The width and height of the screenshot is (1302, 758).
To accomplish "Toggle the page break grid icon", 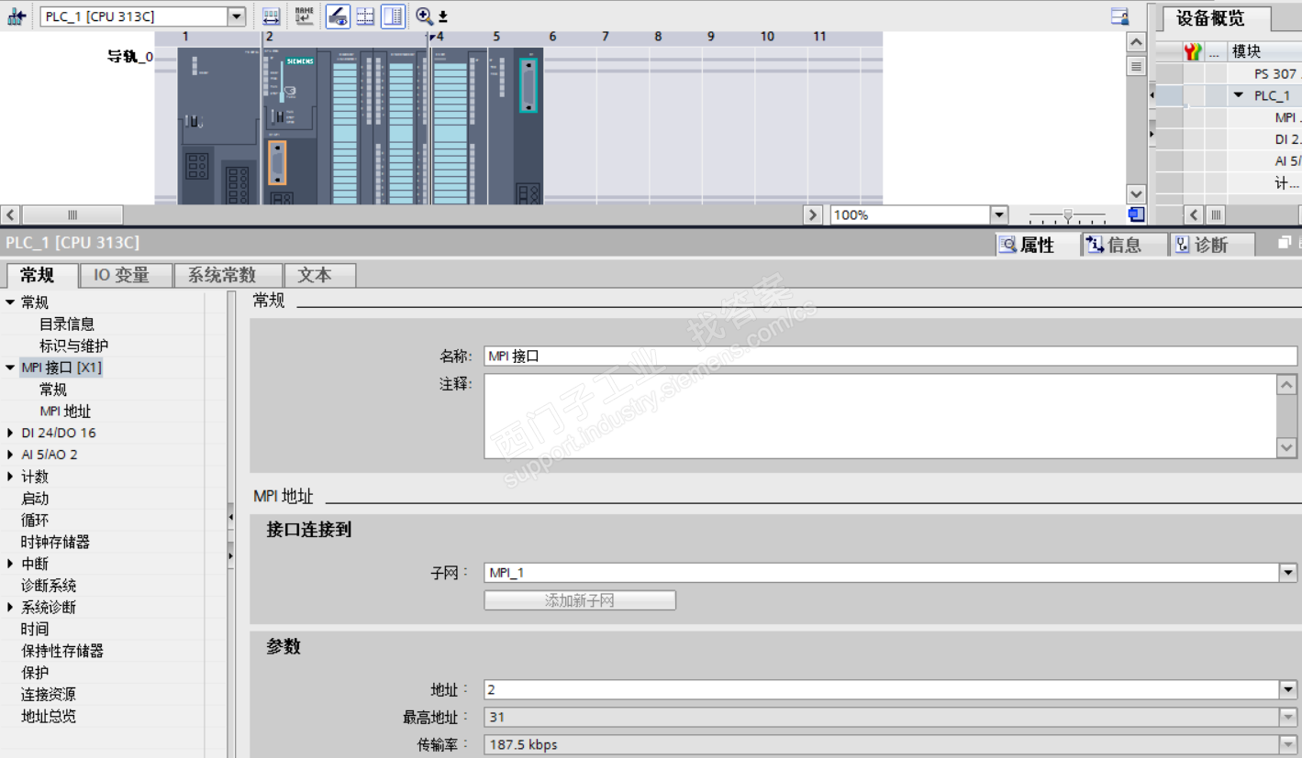I will coord(365,16).
